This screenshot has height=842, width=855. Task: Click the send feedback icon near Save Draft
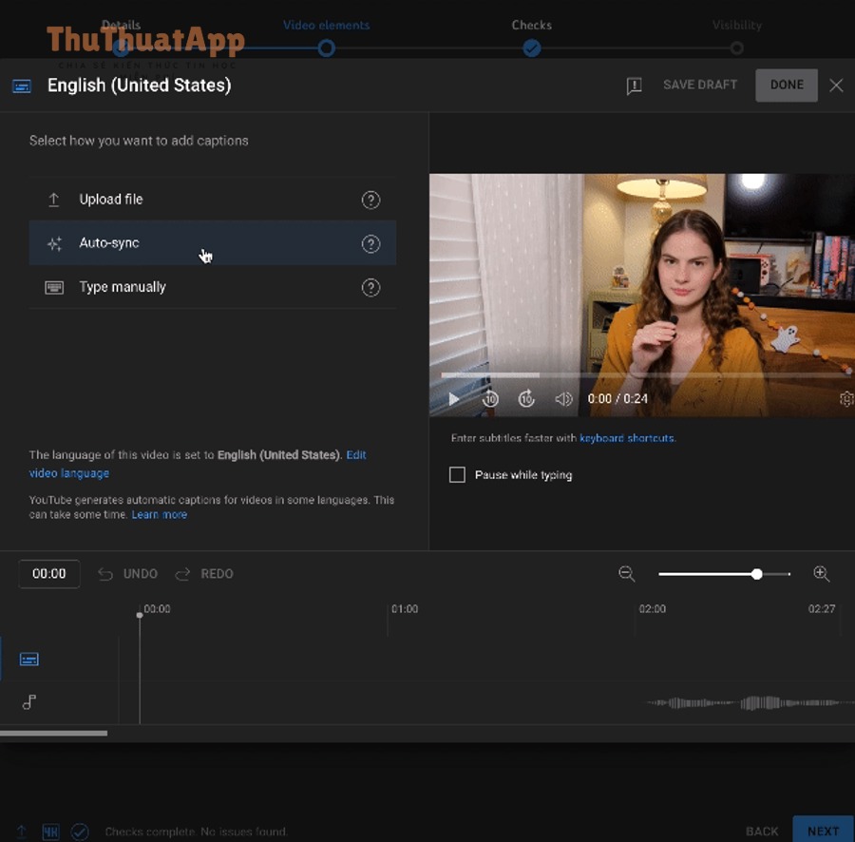[634, 86]
